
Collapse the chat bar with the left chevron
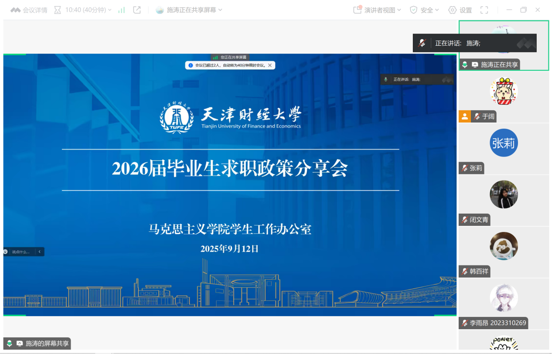(x=40, y=252)
